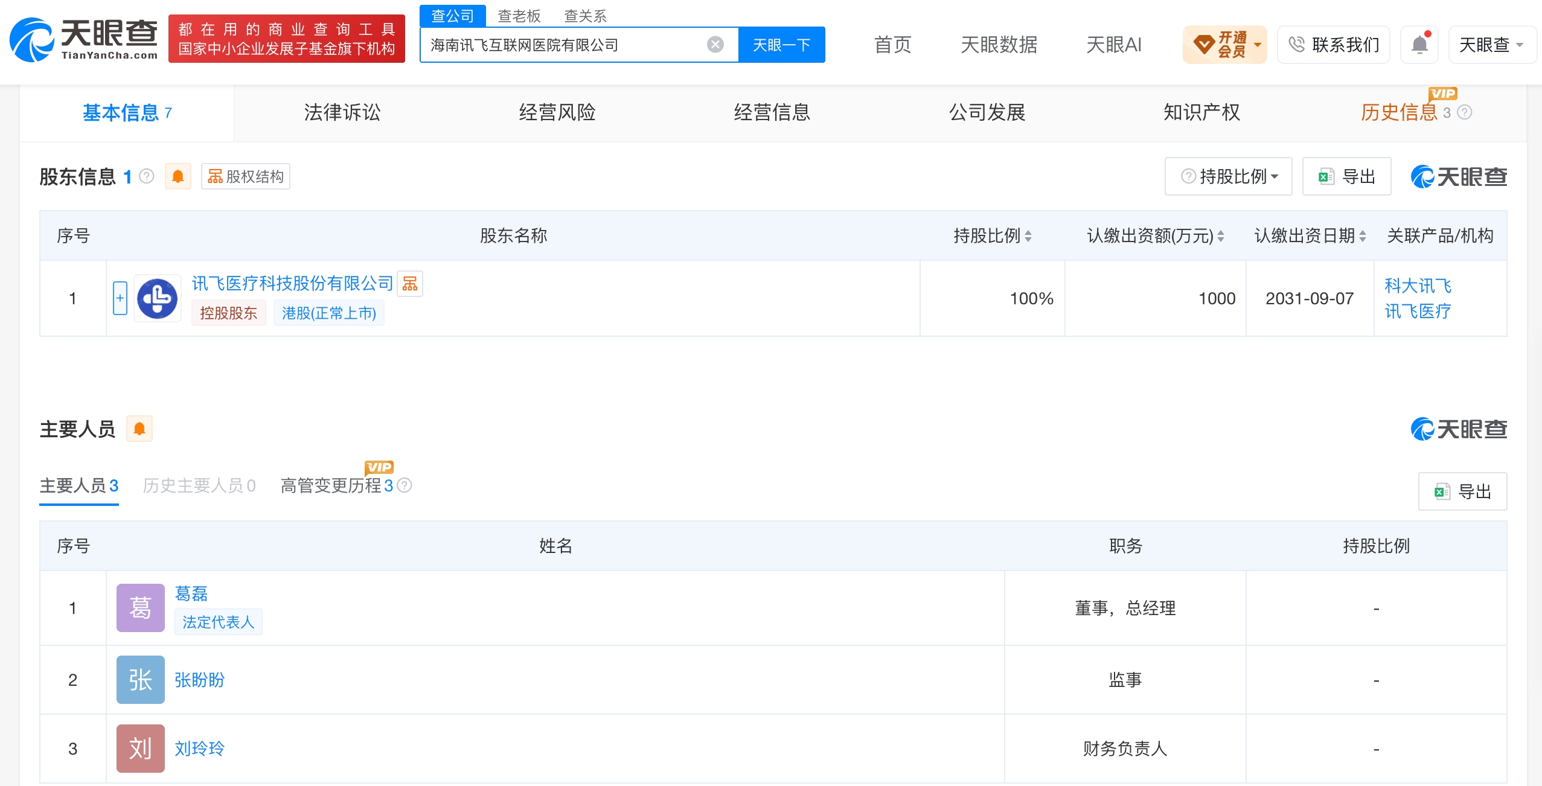Click the 控股股东 tag
Screen dimensions: 1542x786
[228, 313]
